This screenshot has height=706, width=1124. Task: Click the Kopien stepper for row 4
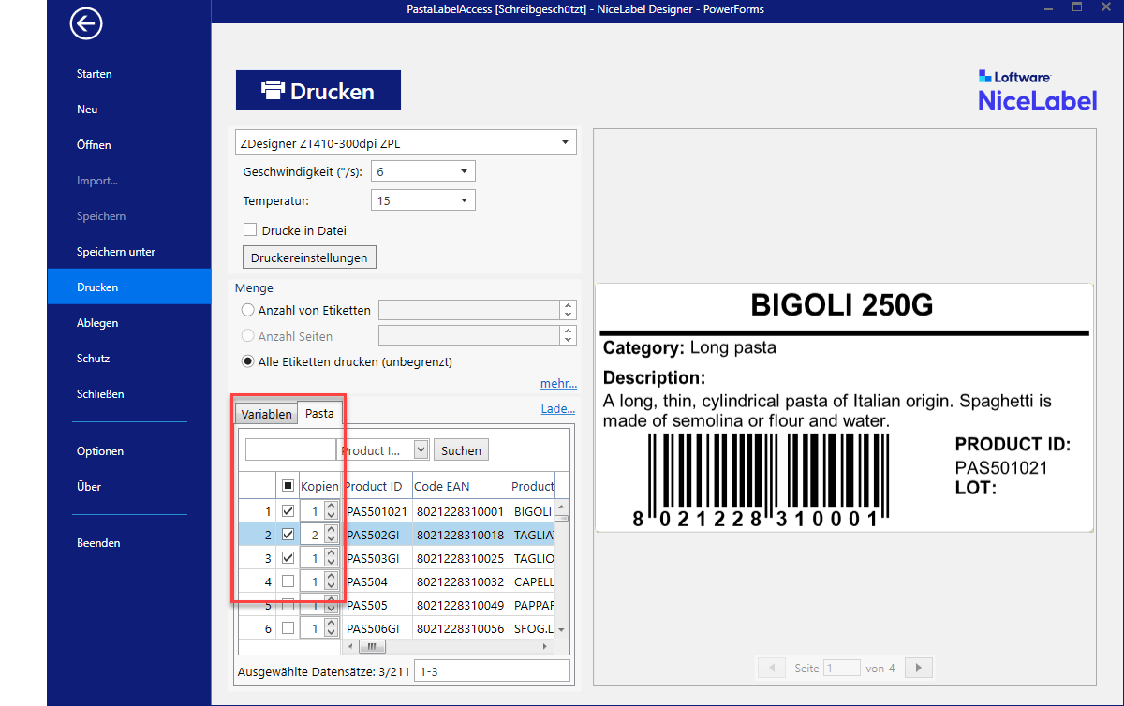(x=331, y=581)
